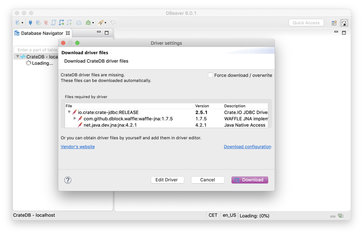Click the green Debug bug icon

tap(88, 23)
